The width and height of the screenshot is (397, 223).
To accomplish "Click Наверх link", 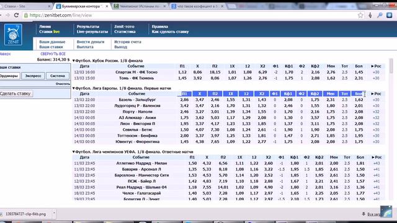I will point(5,54).
